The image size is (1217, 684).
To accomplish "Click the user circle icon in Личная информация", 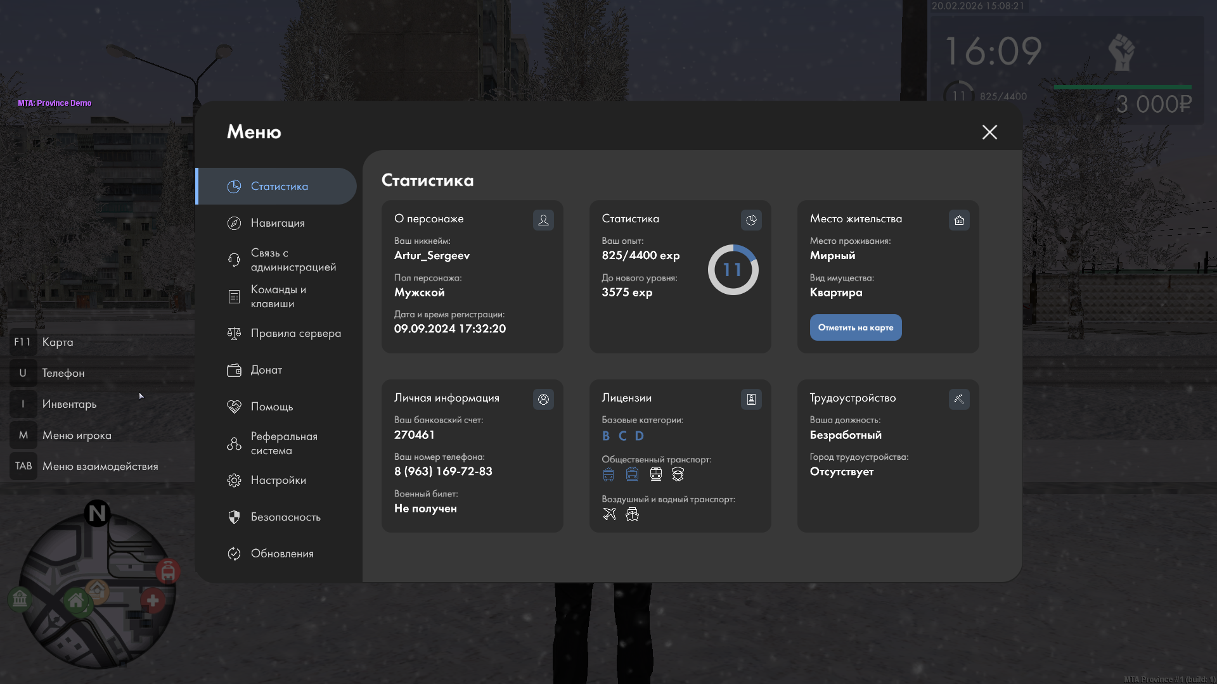I will coord(543,399).
